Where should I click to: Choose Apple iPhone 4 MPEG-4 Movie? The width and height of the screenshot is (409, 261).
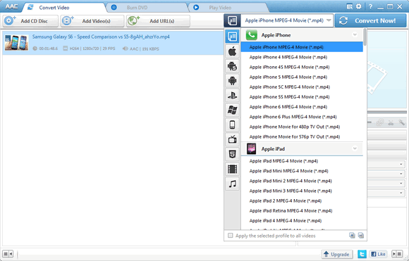302,57
